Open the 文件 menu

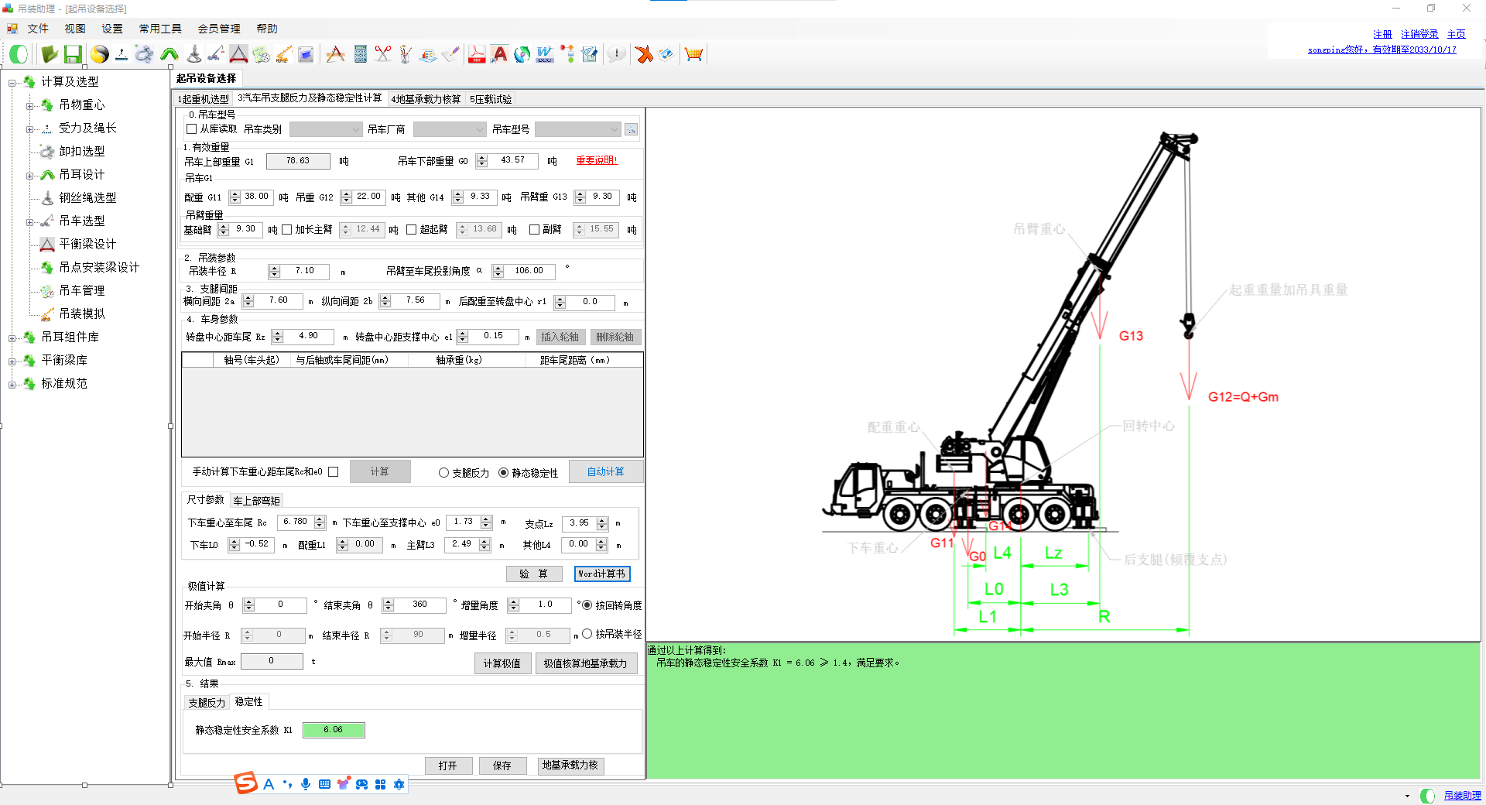(37, 29)
